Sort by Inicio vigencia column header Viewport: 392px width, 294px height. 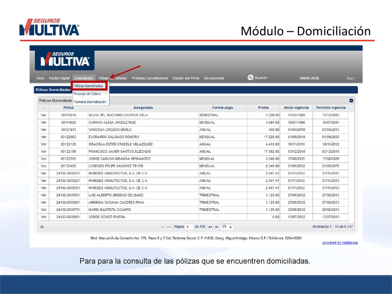coord(296,108)
